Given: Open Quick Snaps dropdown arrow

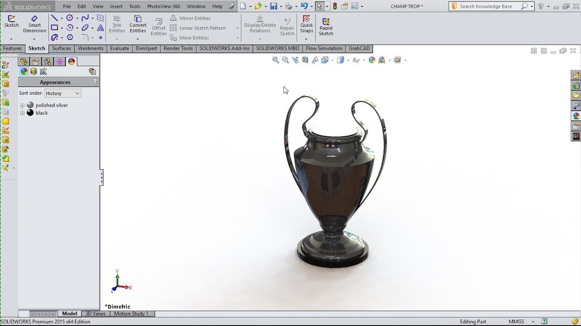Looking at the screenshot, I should [306, 39].
